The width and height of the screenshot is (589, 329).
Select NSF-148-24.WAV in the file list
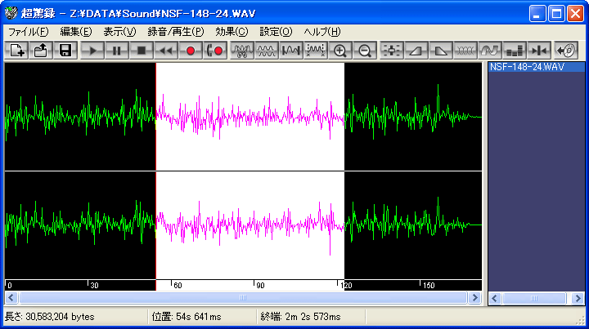tap(536, 67)
